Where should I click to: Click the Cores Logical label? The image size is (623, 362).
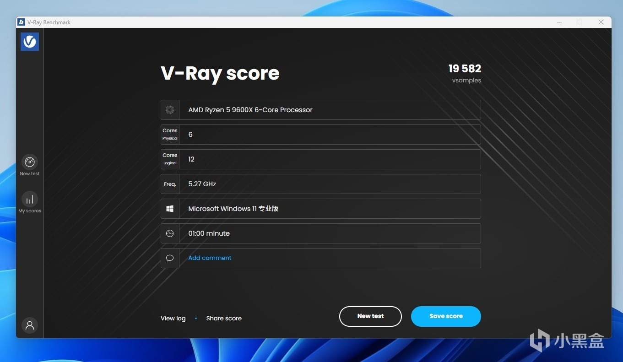pos(170,159)
